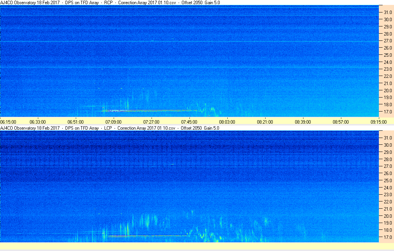Select the 28.0 frequency label on LCP plot

[388, 159]
